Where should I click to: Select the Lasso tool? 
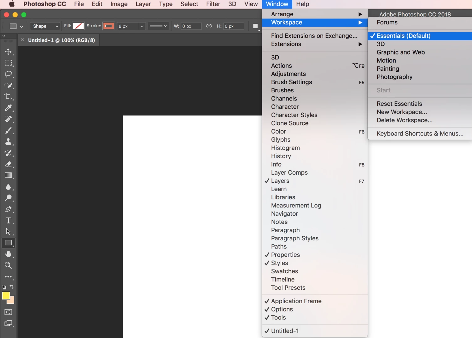coord(8,74)
